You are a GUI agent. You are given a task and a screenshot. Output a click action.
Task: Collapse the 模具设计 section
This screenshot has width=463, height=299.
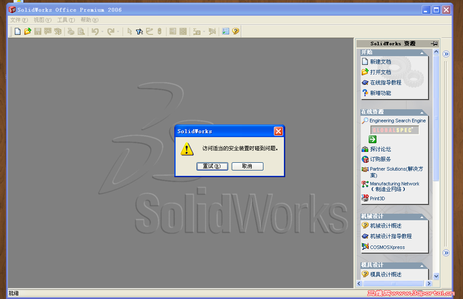(422, 266)
